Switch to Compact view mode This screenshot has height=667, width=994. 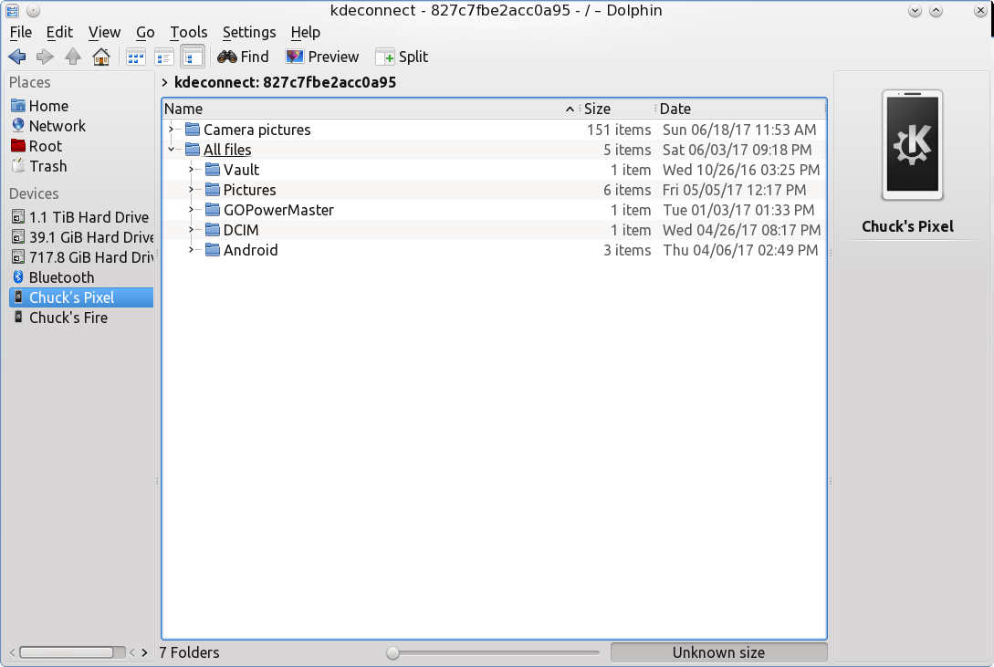164,57
